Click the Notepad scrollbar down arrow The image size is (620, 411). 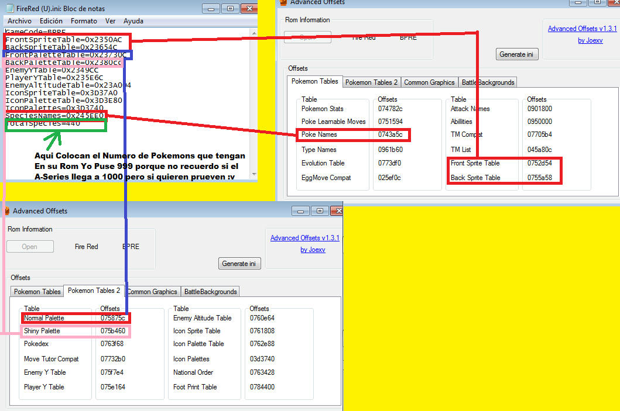(x=254, y=174)
